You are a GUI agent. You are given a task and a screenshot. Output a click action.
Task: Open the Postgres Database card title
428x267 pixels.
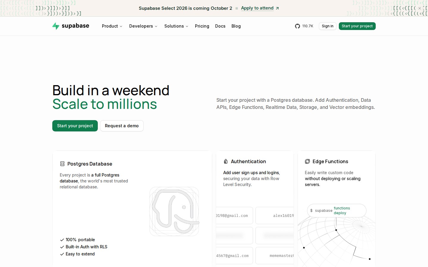click(x=90, y=164)
